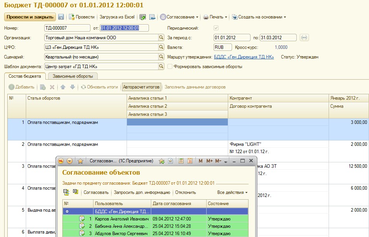Click the period selection button after 31.03.2012
The height and width of the screenshot is (237, 369).
click(304, 38)
